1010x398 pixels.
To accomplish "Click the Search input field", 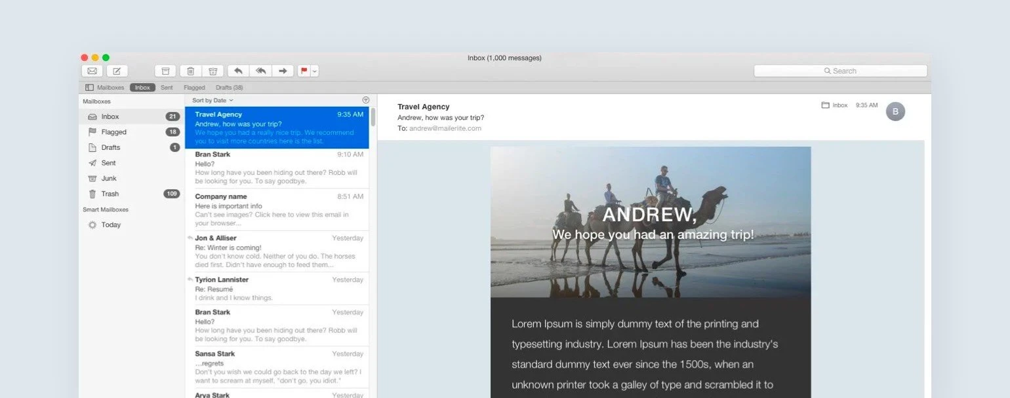I will point(840,71).
